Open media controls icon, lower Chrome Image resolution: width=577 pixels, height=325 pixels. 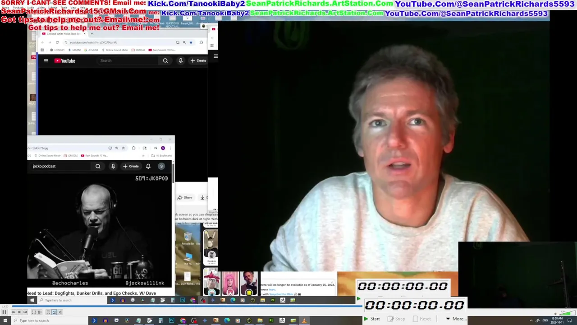[x=156, y=148]
